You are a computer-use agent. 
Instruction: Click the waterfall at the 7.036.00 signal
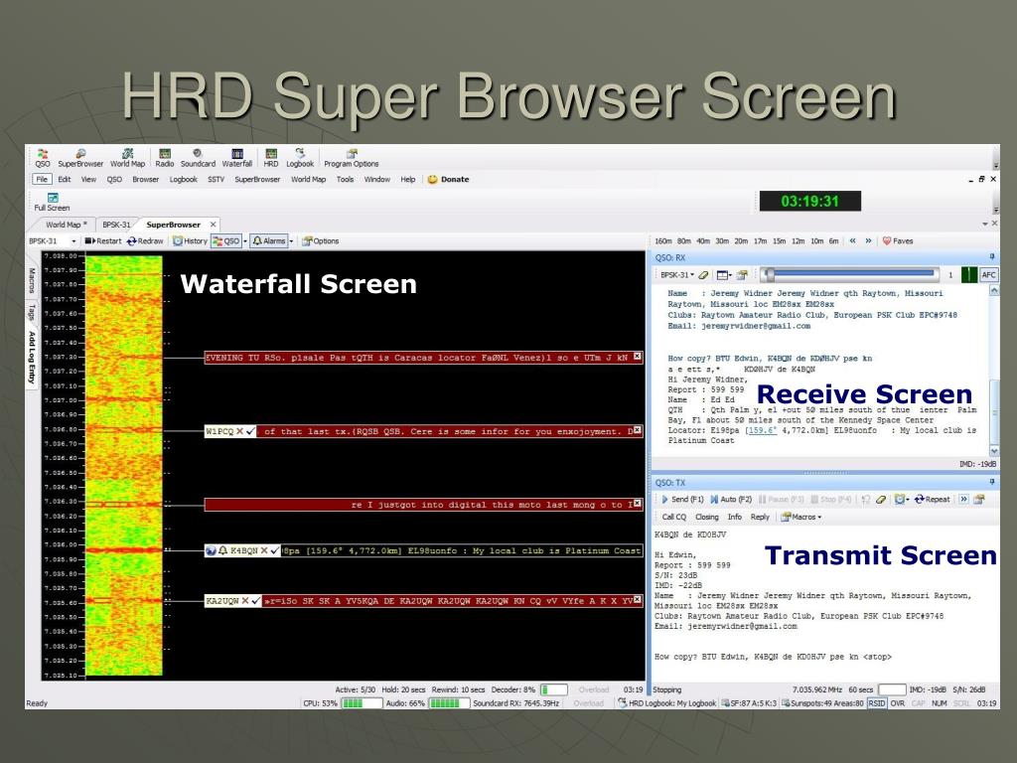123,550
